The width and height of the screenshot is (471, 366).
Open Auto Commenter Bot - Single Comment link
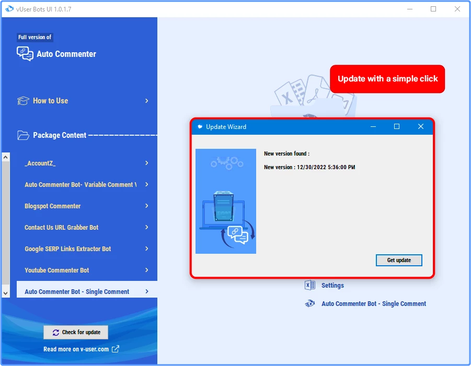coord(374,303)
